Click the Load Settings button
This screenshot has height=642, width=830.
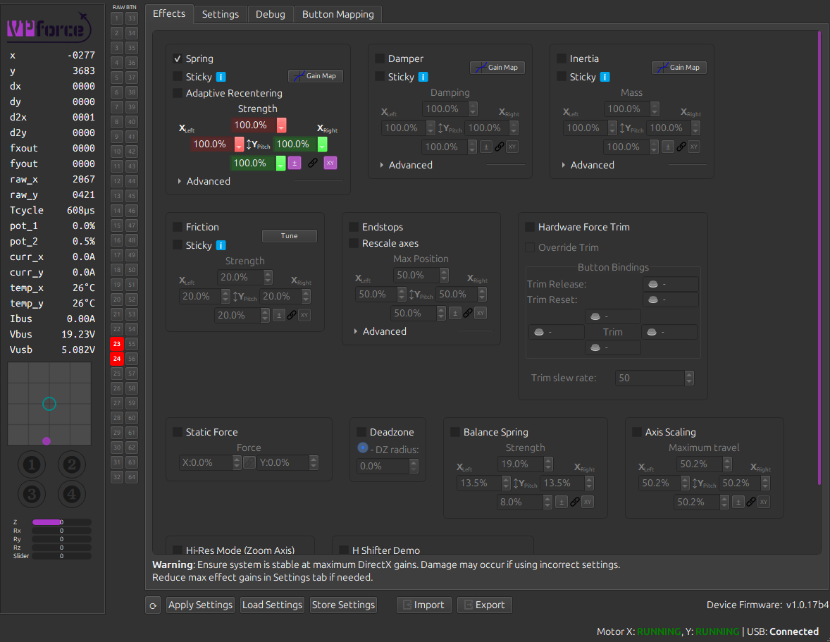click(272, 605)
